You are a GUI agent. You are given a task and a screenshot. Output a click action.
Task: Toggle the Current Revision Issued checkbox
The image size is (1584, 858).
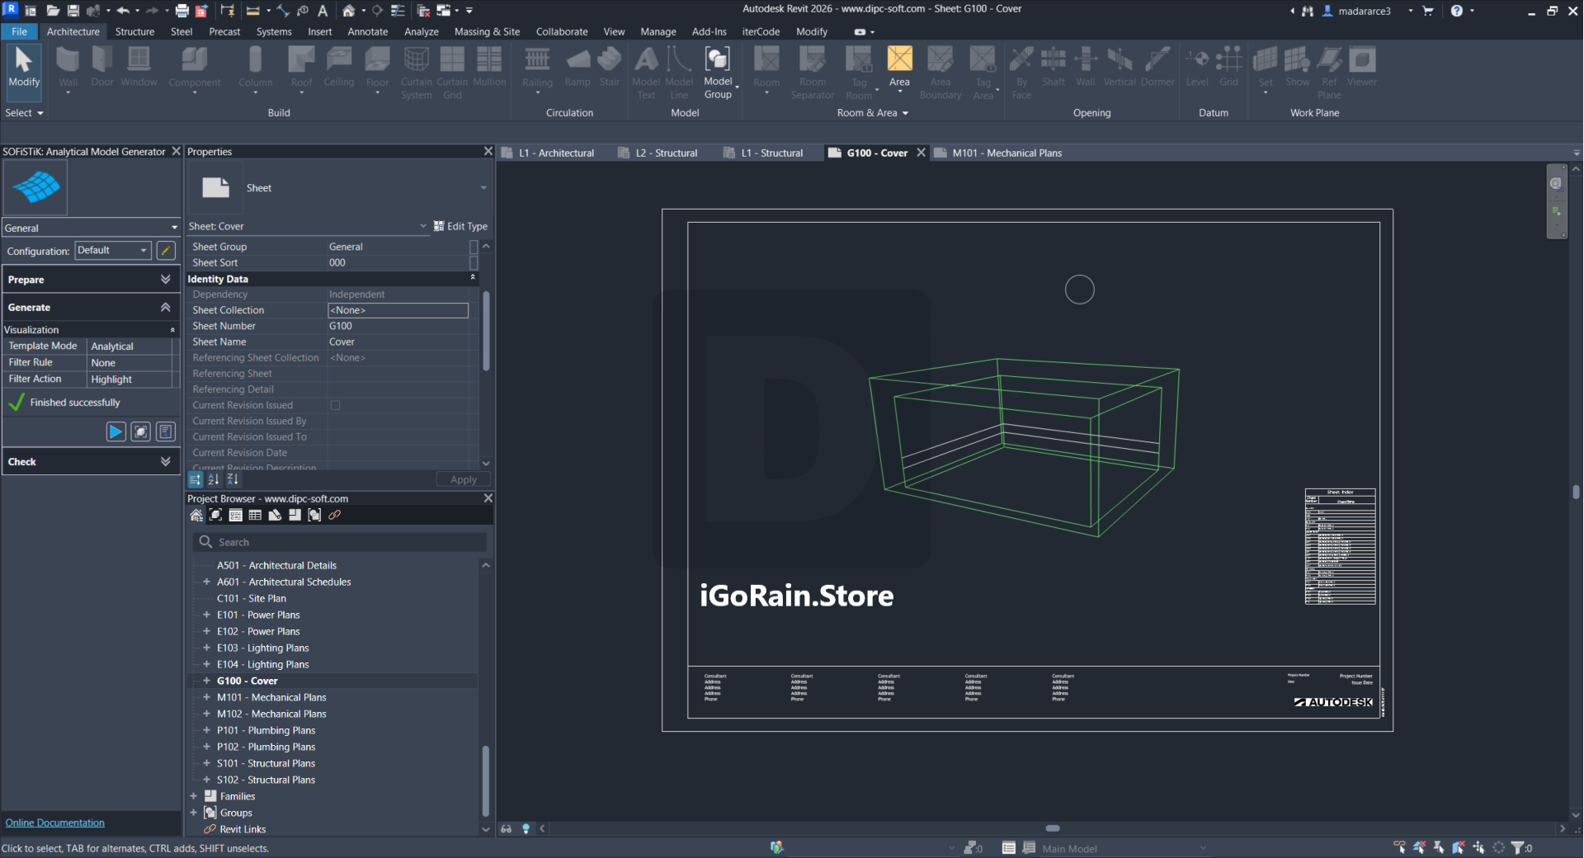335,405
